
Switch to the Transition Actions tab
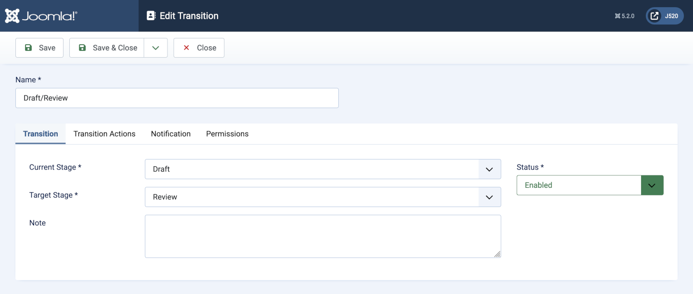104,134
